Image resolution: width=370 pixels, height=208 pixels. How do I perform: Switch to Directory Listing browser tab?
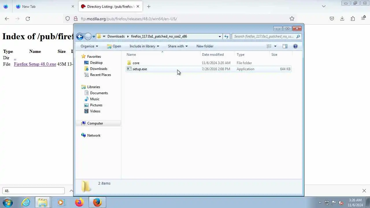110,6
